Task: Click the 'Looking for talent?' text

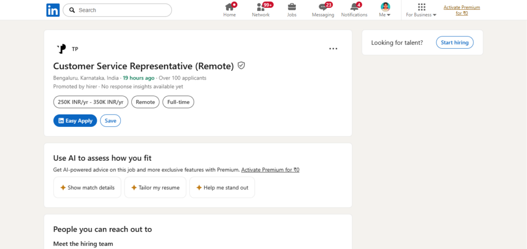Action: click(397, 43)
